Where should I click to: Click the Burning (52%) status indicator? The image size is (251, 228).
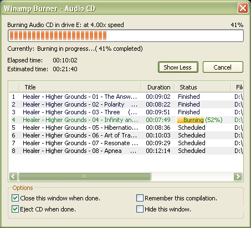pyautogui.click(x=200, y=120)
